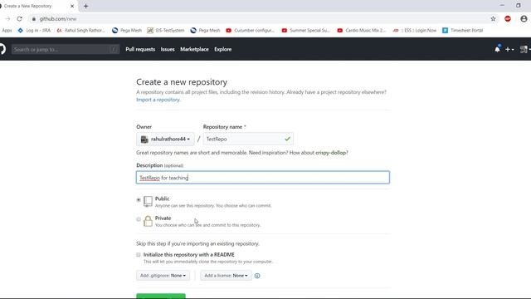Open the Owner dropdown rahulrathore44
Screen dimensions: 531x299
click(165, 139)
